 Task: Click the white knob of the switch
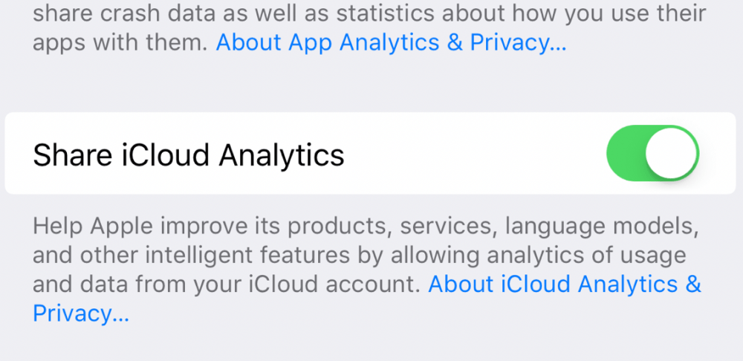672,154
